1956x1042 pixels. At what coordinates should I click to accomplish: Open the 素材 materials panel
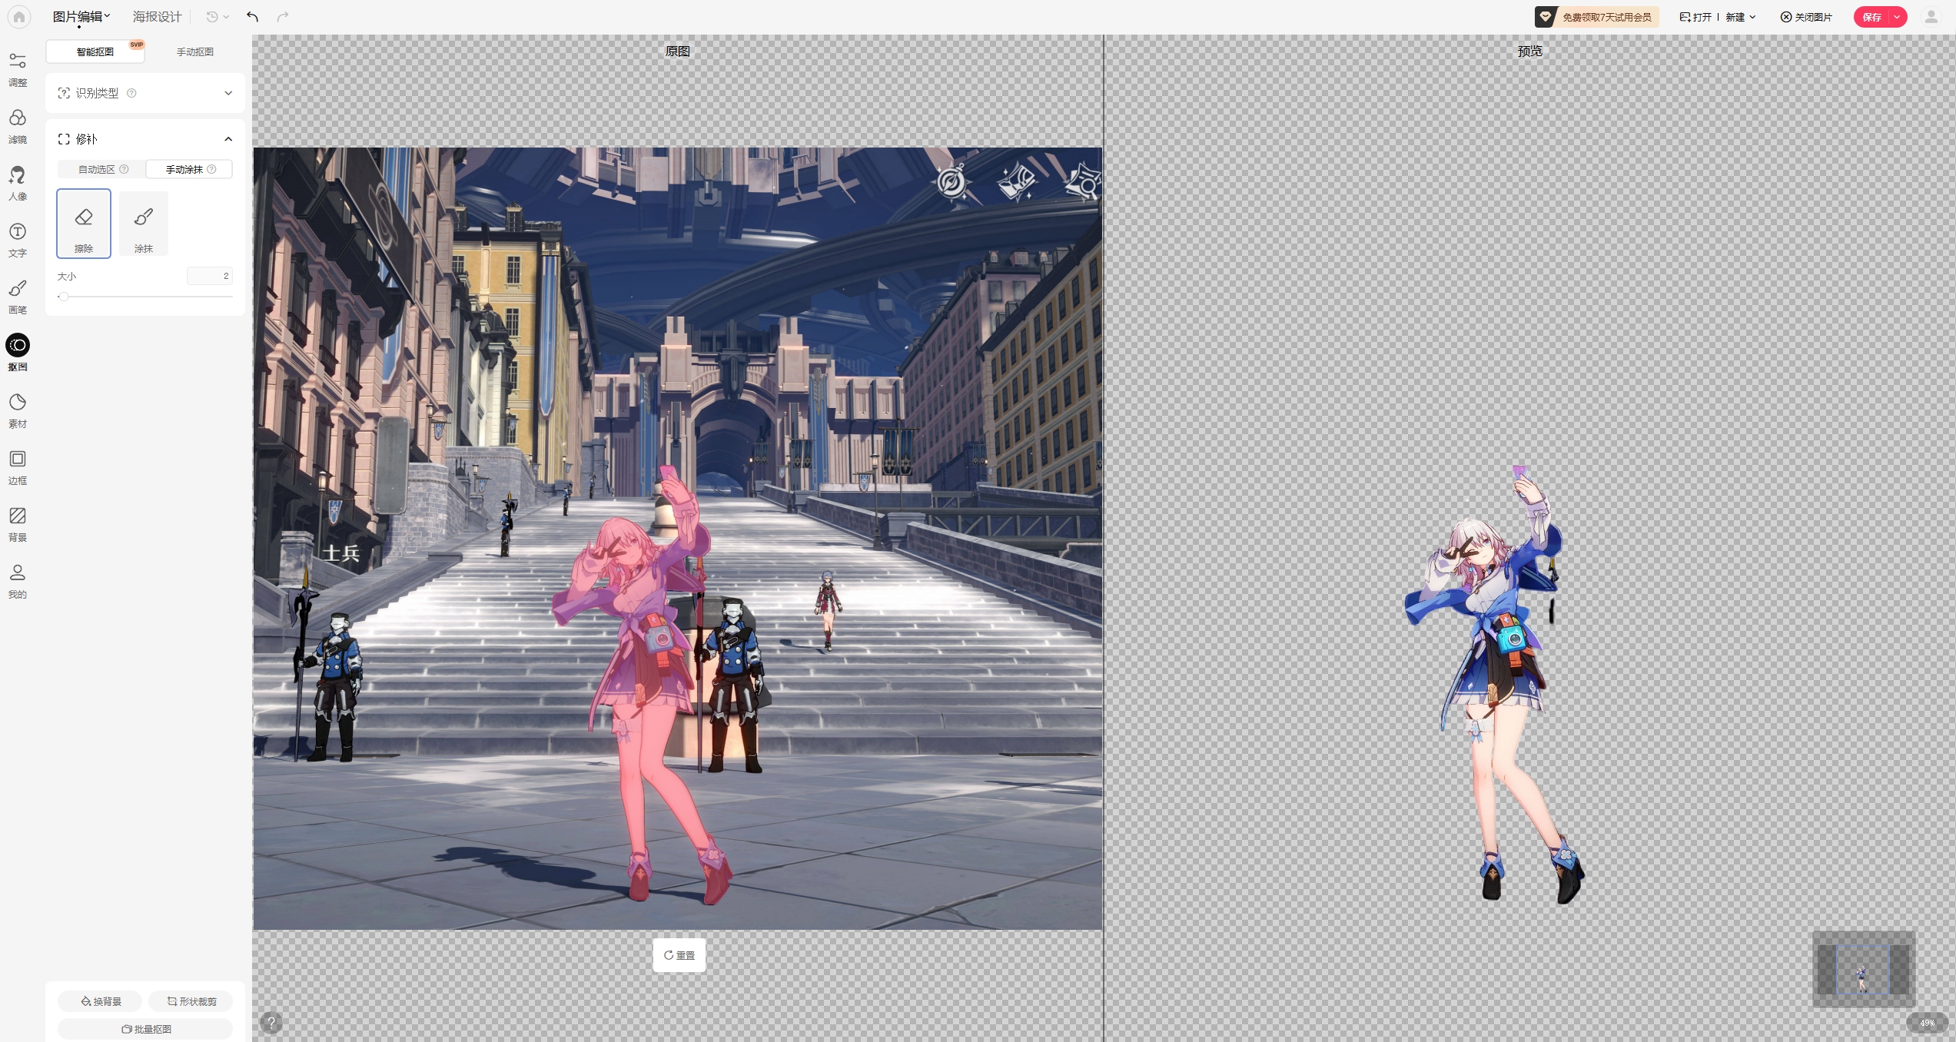point(18,410)
